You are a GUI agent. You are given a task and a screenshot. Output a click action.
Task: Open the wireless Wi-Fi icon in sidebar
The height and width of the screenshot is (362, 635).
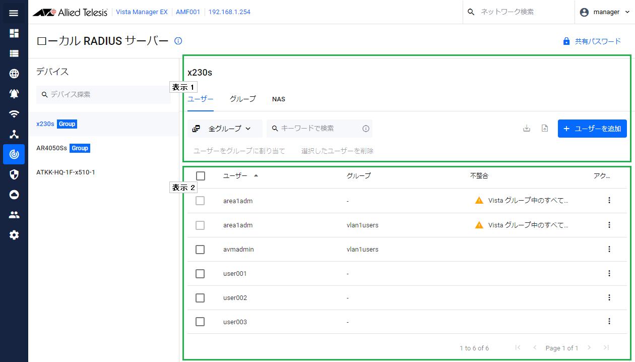(14, 114)
